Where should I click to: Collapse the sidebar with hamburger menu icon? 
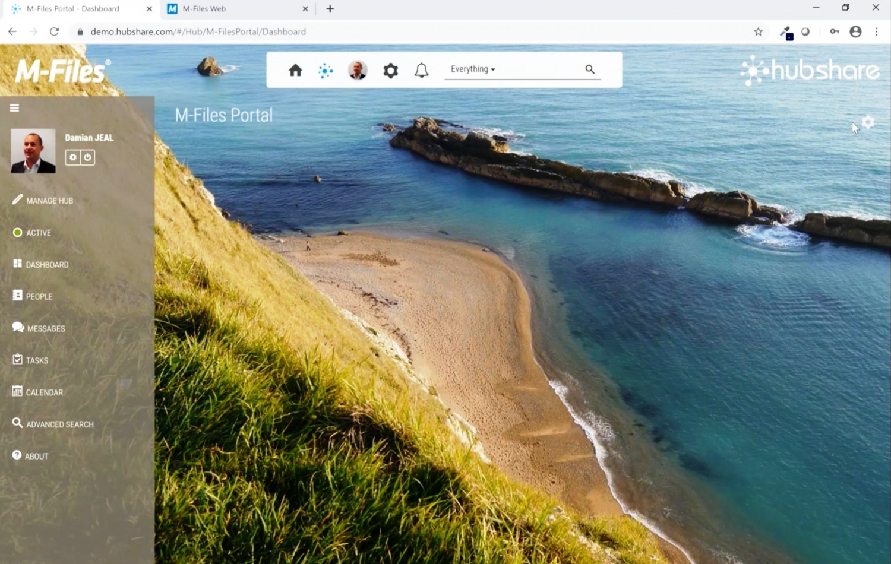tap(15, 108)
